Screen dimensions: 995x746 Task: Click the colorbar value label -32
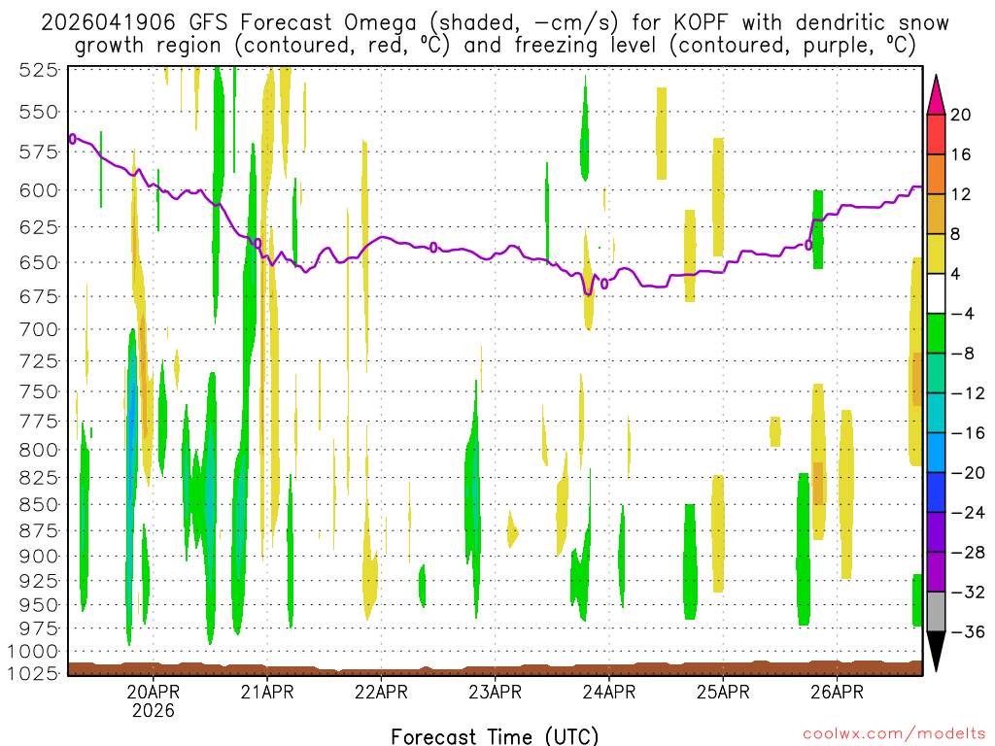968,593
